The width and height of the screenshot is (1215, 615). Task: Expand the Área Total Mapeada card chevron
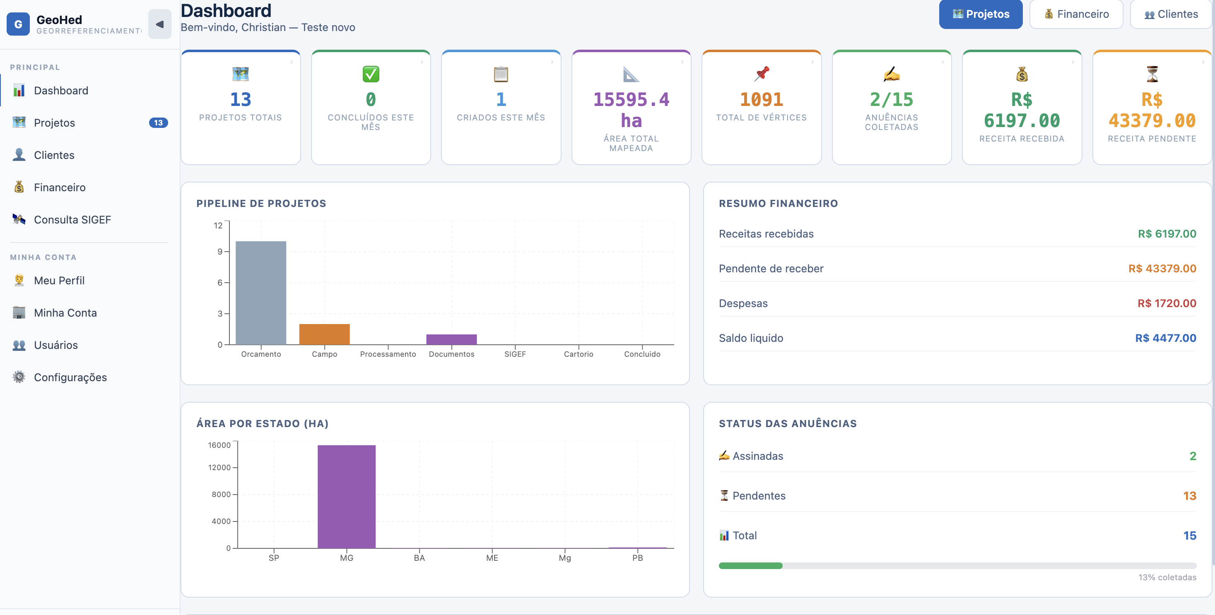[682, 62]
